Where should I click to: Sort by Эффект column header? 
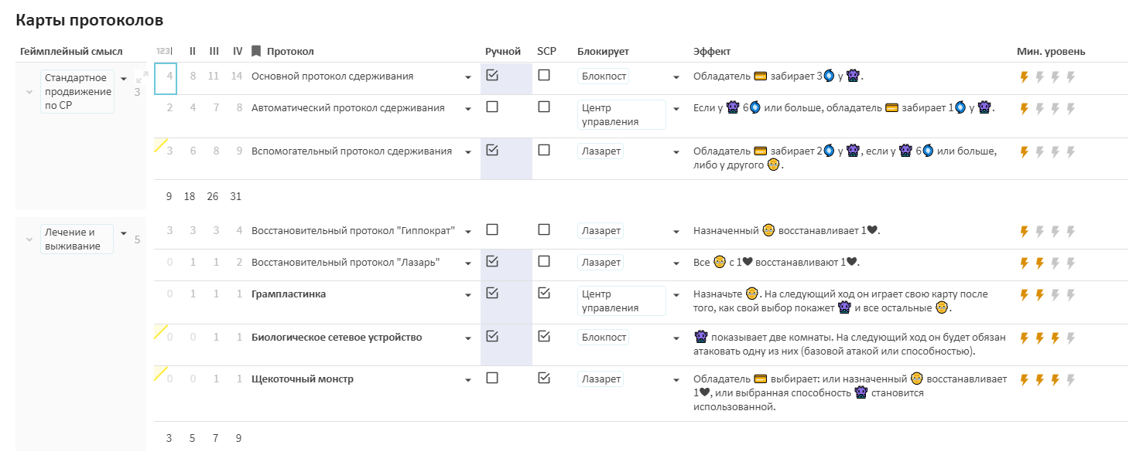(712, 52)
